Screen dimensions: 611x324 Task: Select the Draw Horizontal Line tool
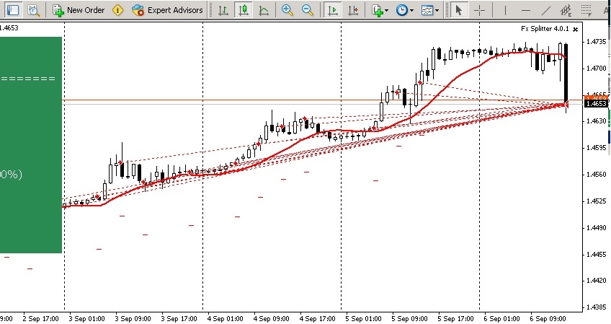526,10
